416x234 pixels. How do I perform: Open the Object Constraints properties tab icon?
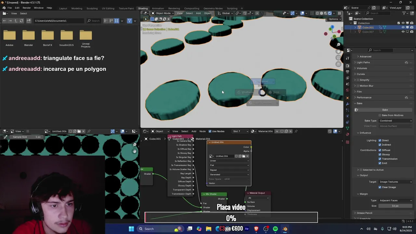pos(347,122)
